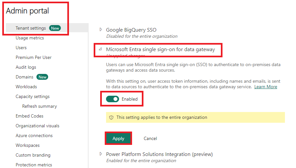Viewport: 296px width, 168px height.
Task: Click the 'Enabled' label beside toggle
Action: click(x=129, y=99)
